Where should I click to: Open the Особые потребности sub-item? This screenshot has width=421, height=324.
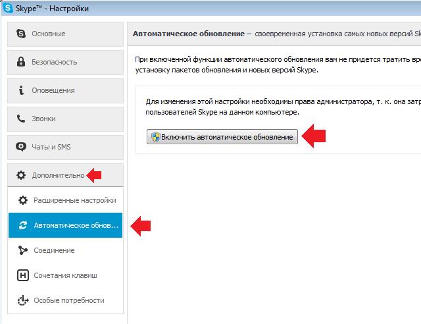click(x=68, y=300)
